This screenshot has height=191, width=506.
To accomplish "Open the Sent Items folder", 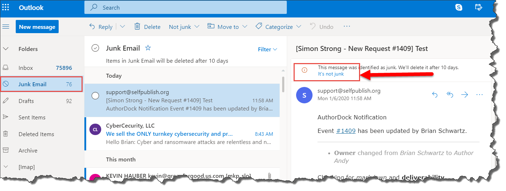I will click(41, 117).
